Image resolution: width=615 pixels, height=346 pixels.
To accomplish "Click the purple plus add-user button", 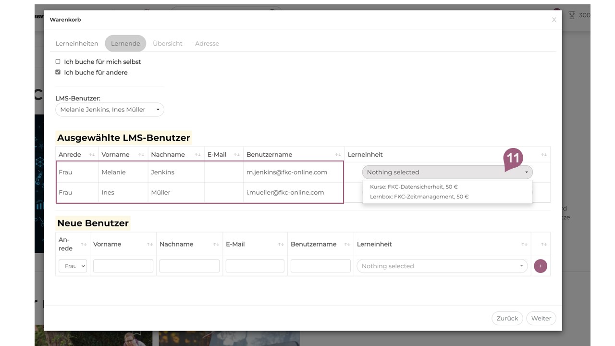I will click(x=540, y=266).
